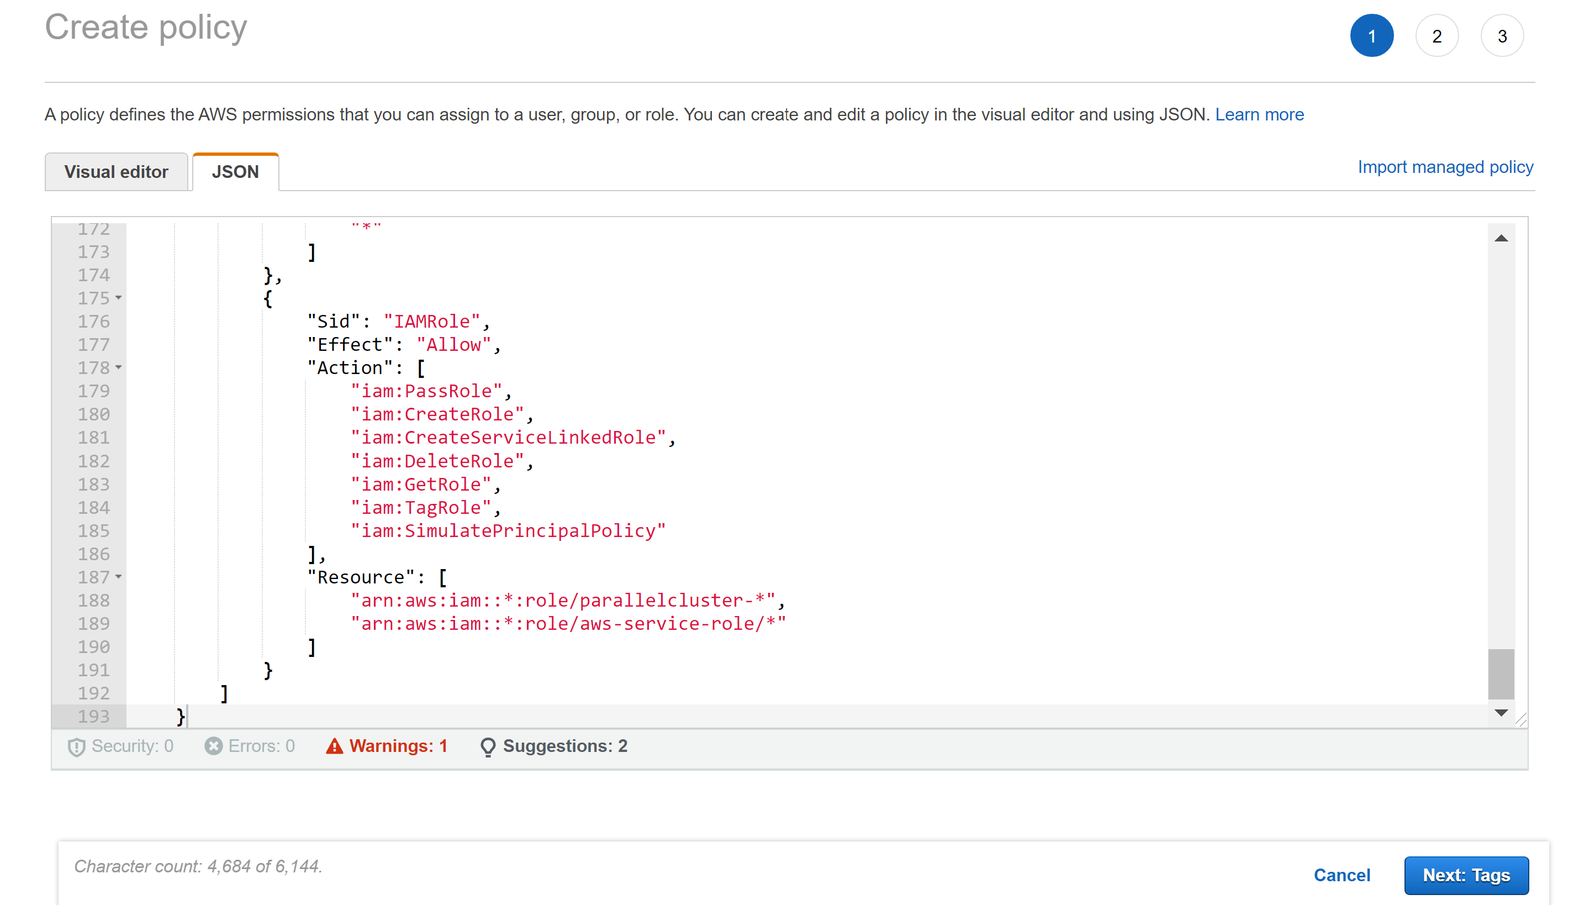The height and width of the screenshot is (905, 1579).
Task: Click the scrollbar up arrow
Action: [x=1501, y=238]
